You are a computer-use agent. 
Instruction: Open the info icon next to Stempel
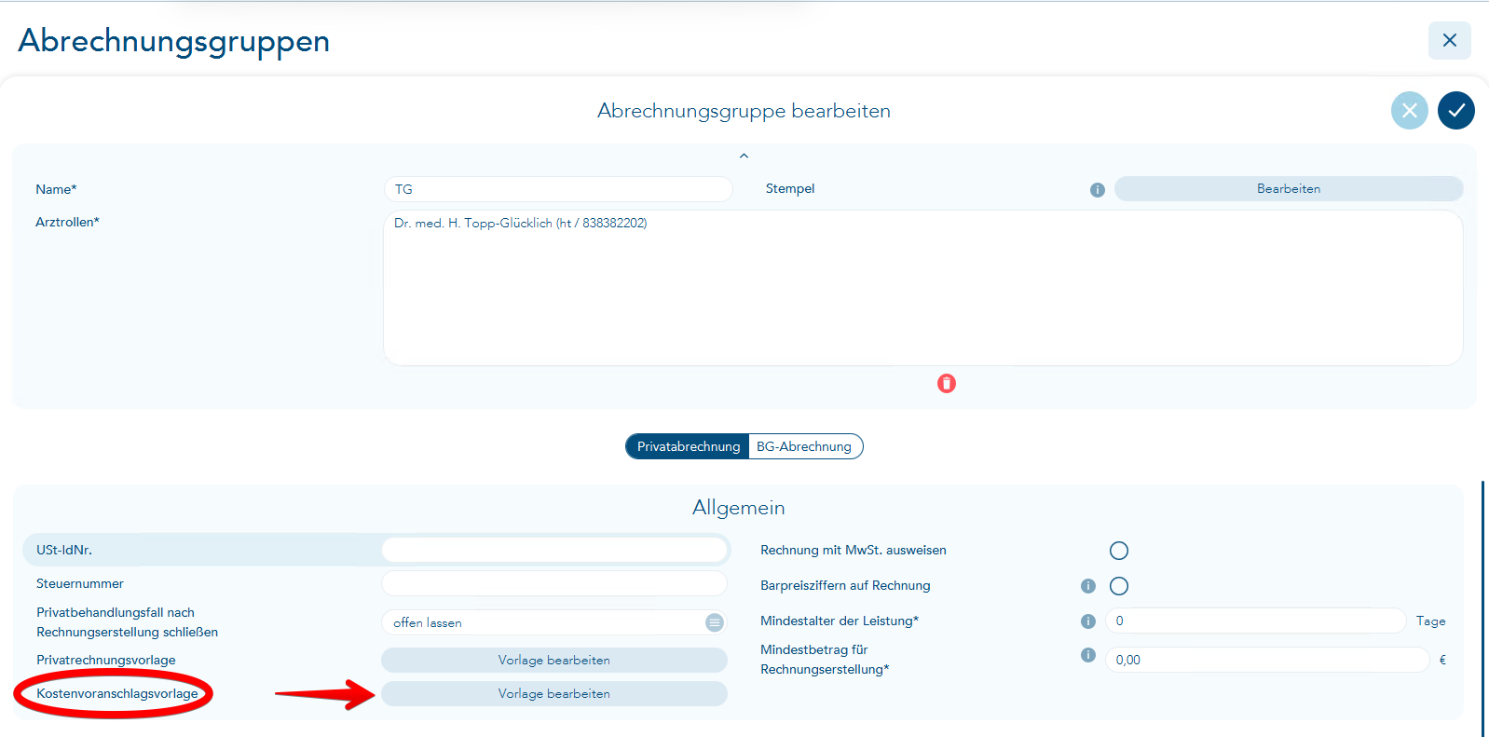pos(1098,190)
